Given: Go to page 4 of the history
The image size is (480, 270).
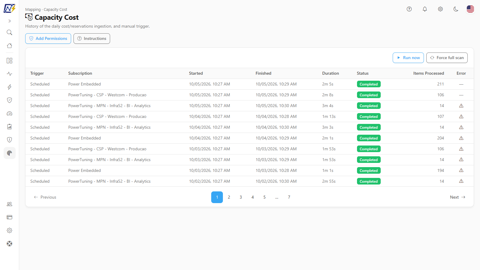Looking at the screenshot, I should 253,197.
